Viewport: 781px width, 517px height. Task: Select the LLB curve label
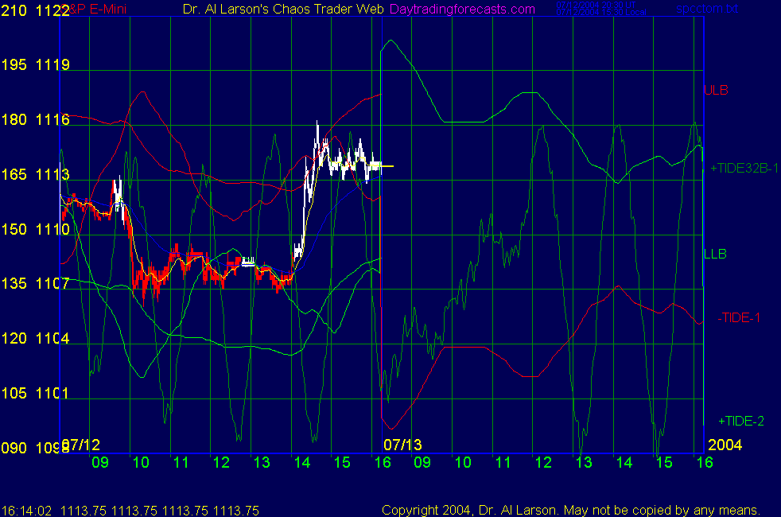tap(715, 254)
